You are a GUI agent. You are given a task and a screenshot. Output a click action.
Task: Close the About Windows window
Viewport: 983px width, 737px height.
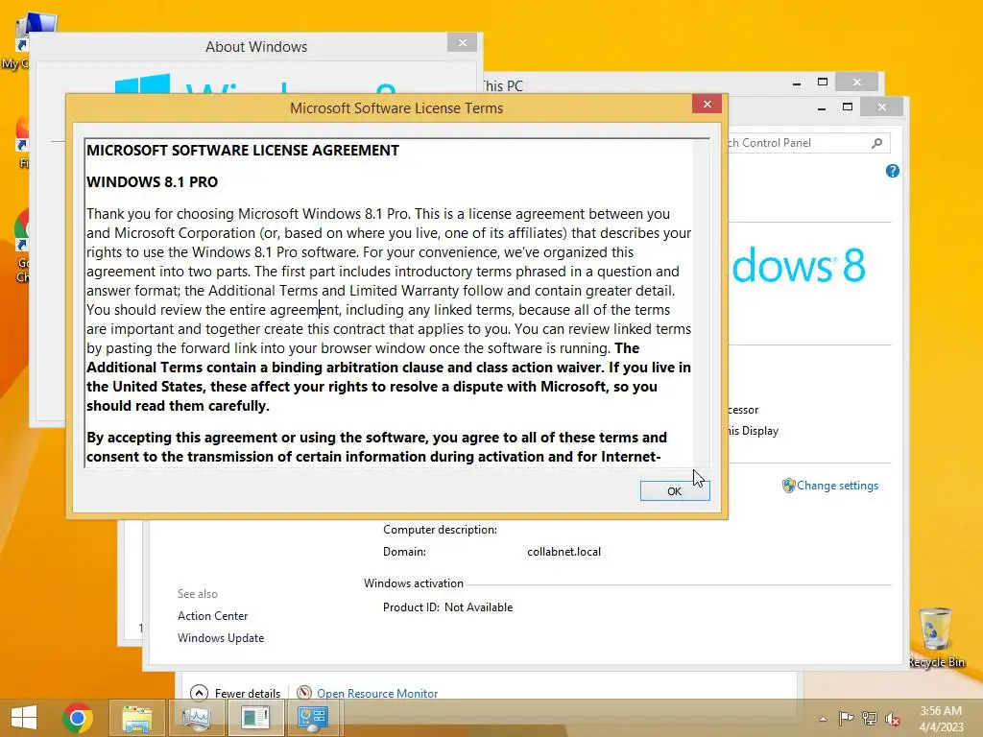(x=463, y=42)
